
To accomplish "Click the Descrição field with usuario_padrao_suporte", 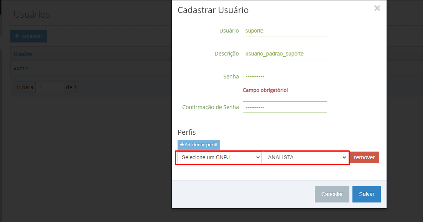I will 285,54.
